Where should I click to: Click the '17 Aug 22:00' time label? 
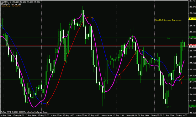click(x=44, y=115)
